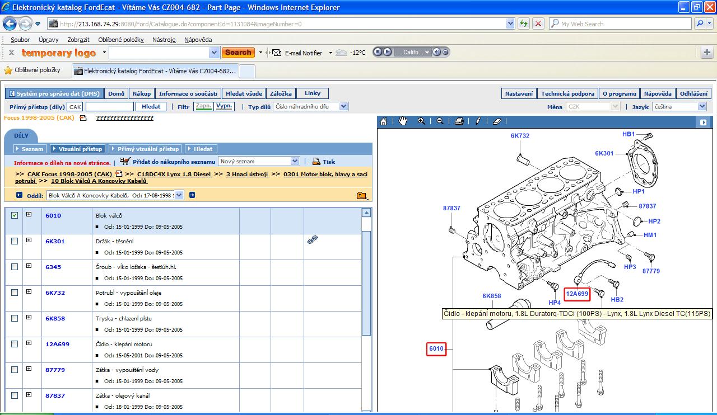Open the Jazyk language dropdown

[x=702, y=106]
